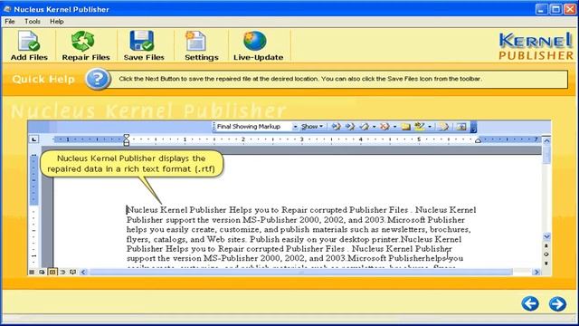Click the Quick Help instruction text

[300, 79]
